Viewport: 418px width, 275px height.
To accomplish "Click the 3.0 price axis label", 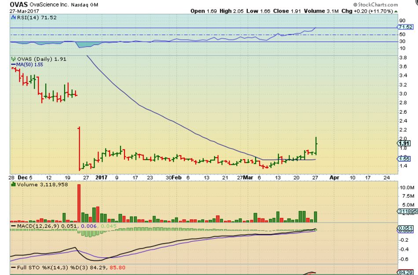I will 403,94.
